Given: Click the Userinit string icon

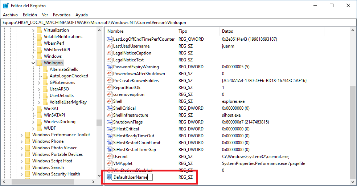Looking at the screenshot, I should [110, 156].
